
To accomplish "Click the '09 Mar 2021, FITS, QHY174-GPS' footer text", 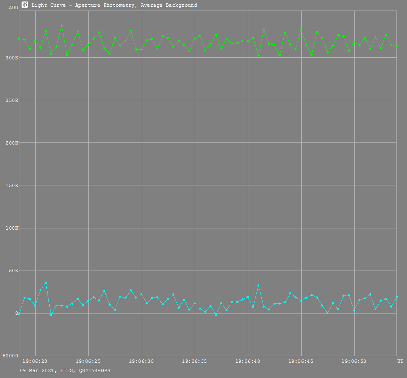I will point(65,370).
